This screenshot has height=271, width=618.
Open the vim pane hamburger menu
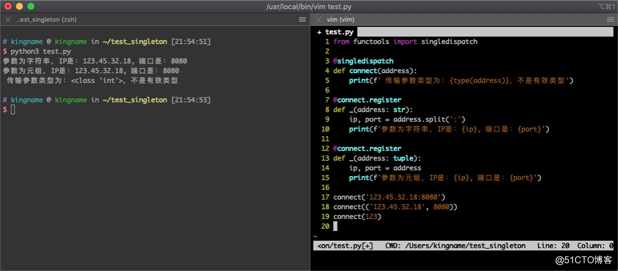coord(611,19)
